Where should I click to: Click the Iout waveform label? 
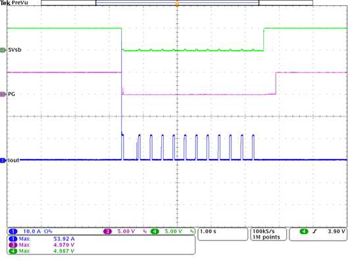pyautogui.click(x=14, y=160)
